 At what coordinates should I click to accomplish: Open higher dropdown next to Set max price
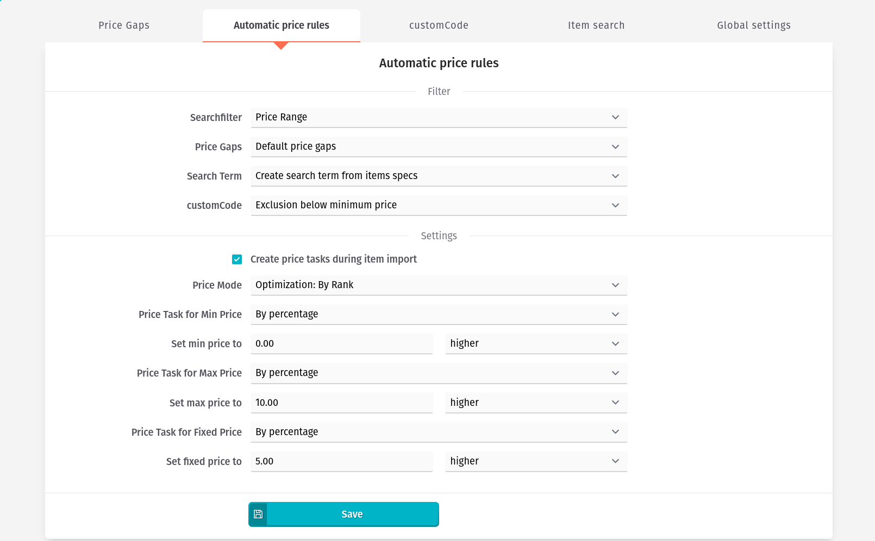tap(536, 403)
